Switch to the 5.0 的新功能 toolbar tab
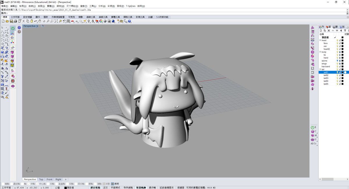This screenshot has height=189, width=349. [x=162, y=17]
